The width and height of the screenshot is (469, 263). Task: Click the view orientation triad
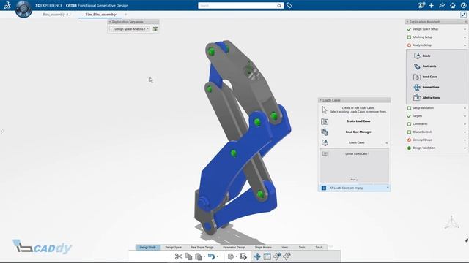pos(451,222)
